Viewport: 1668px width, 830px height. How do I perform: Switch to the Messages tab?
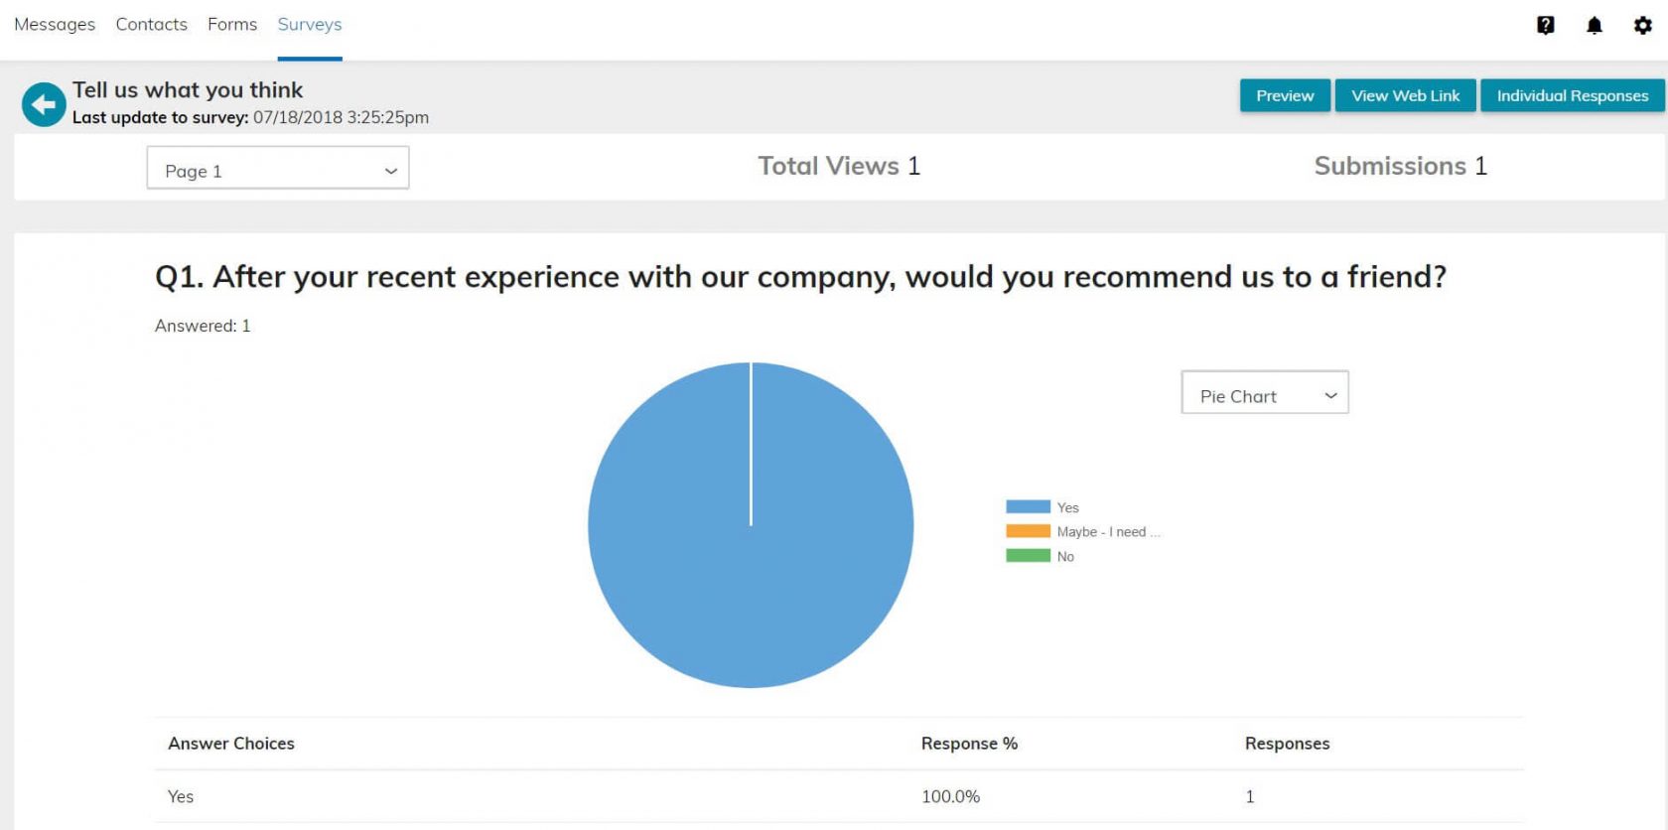[55, 25]
